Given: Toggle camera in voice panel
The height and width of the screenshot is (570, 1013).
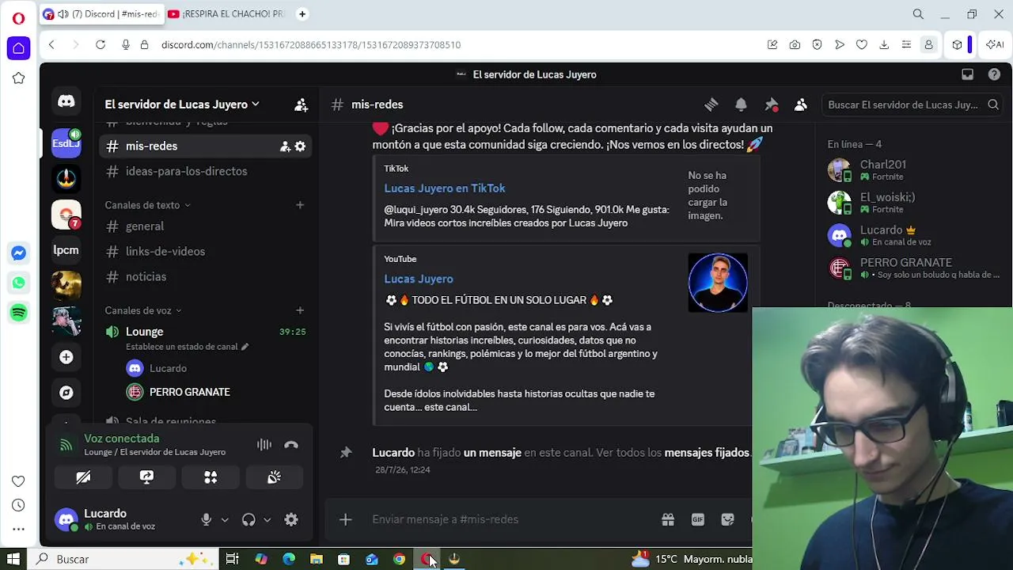Looking at the screenshot, I should coord(83,477).
